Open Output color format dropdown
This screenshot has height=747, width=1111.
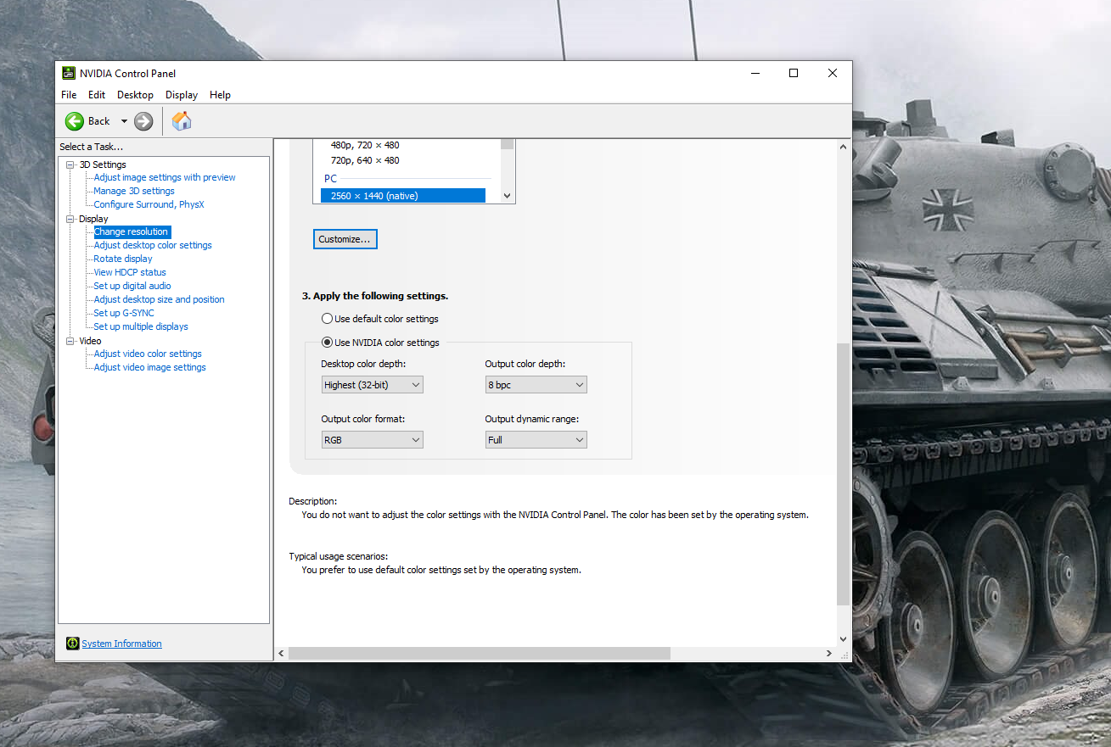click(x=372, y=440)
